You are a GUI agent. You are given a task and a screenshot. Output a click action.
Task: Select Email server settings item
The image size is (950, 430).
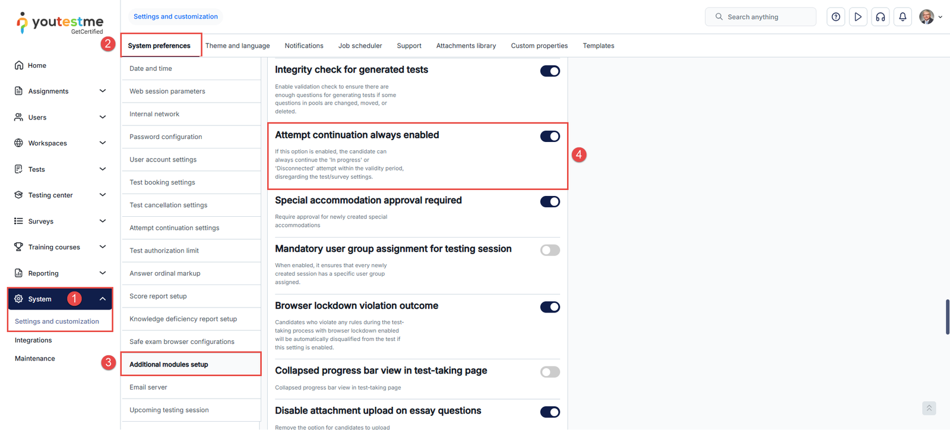pos(148,387)
